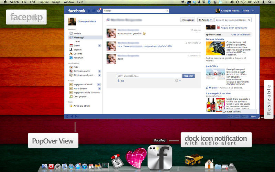Launch the Transmission app from the dock
Image resolution: width=275 pixels, height=172 pixels.
click(x=117, y=161)
